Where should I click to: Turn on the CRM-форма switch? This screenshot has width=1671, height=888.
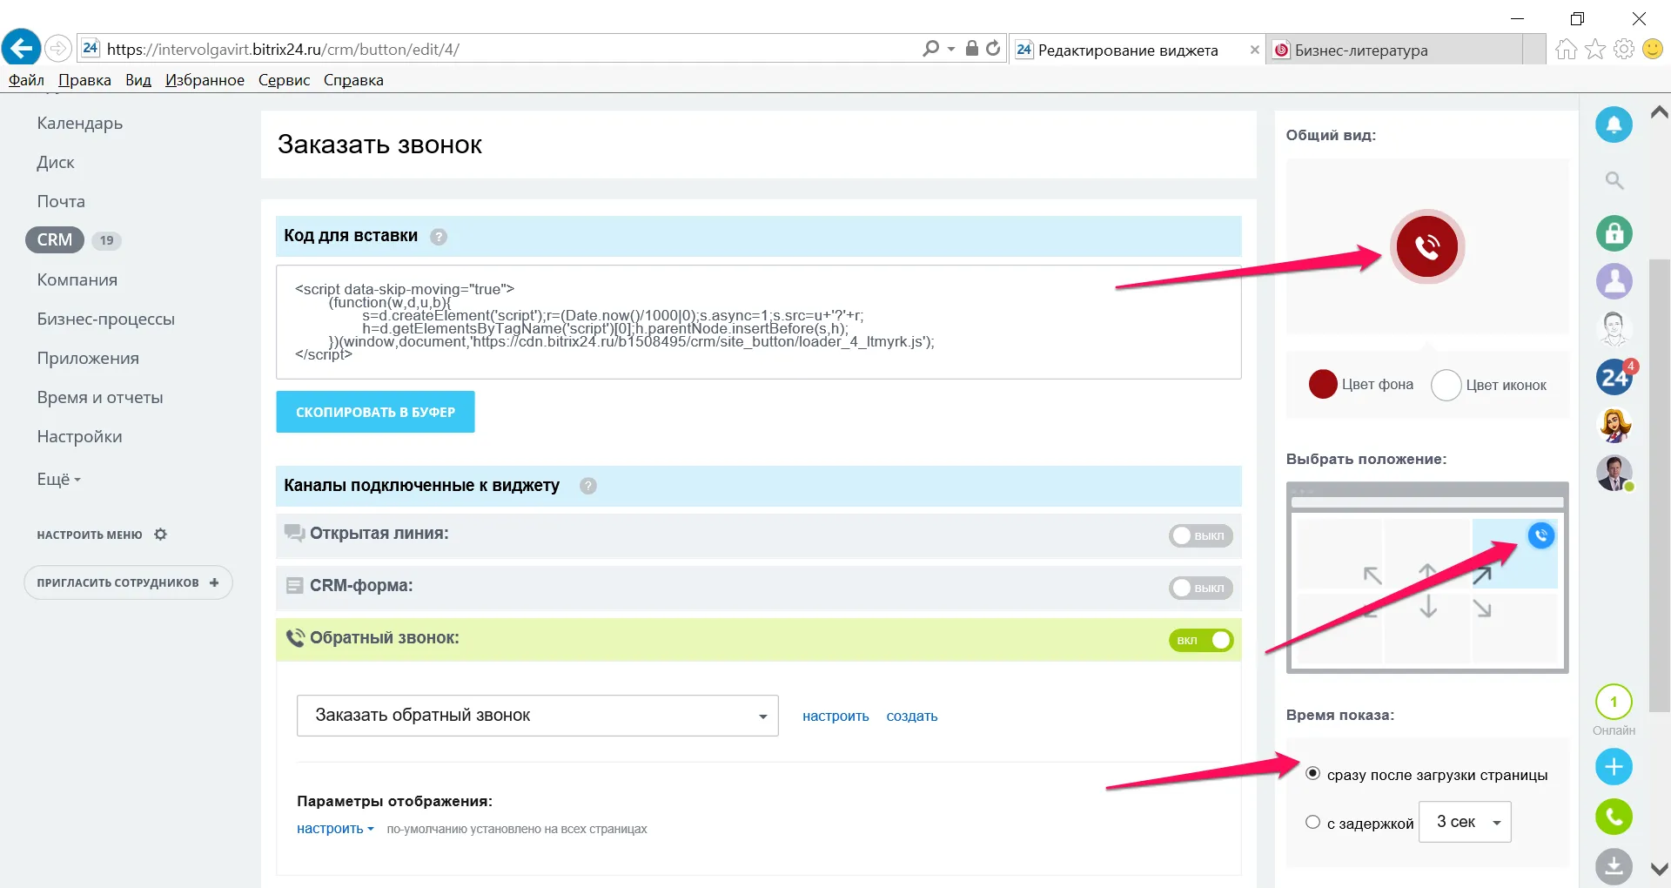(x=1199, y=588)
